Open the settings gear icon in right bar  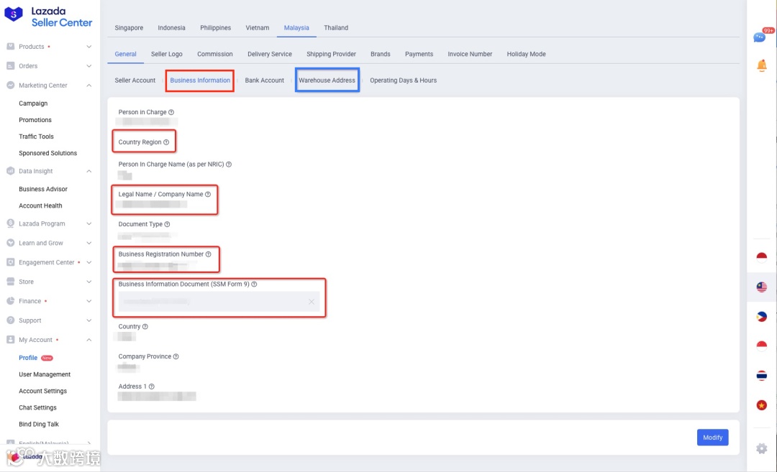(x=762, y=449)
